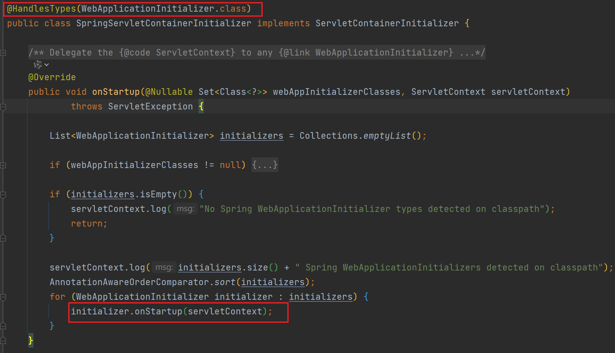
Task: Click fold end marker of the for loop
Action: (3, 326)
